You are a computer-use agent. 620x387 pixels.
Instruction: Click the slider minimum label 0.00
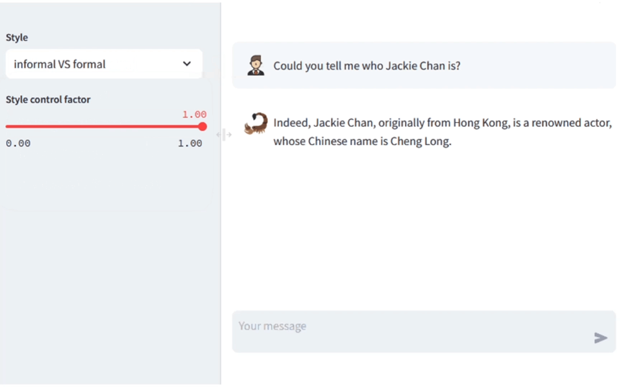(18, 143)
